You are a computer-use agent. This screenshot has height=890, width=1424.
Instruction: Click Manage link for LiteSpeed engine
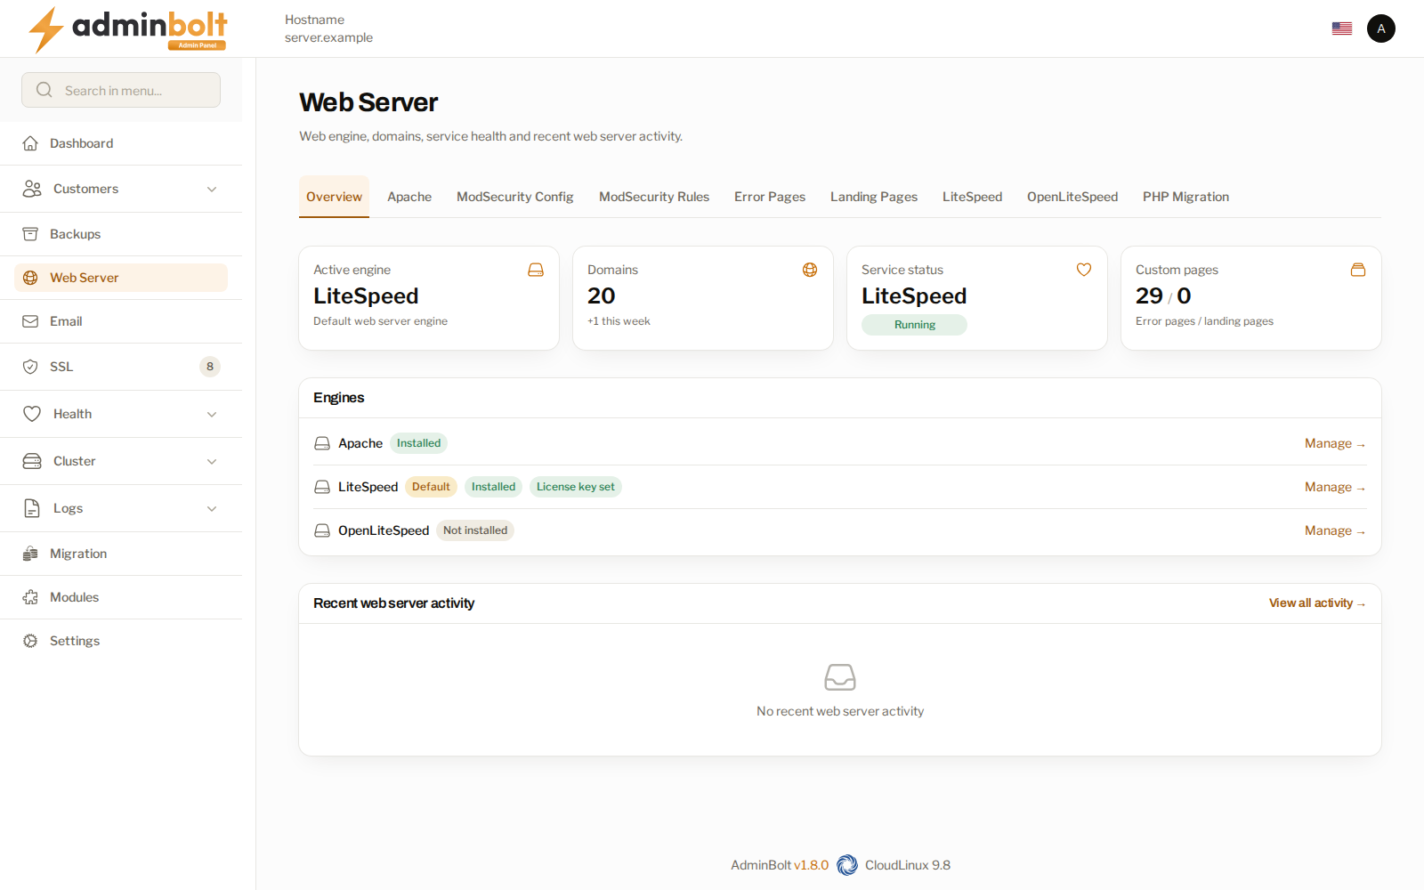tap(1335, 487)
